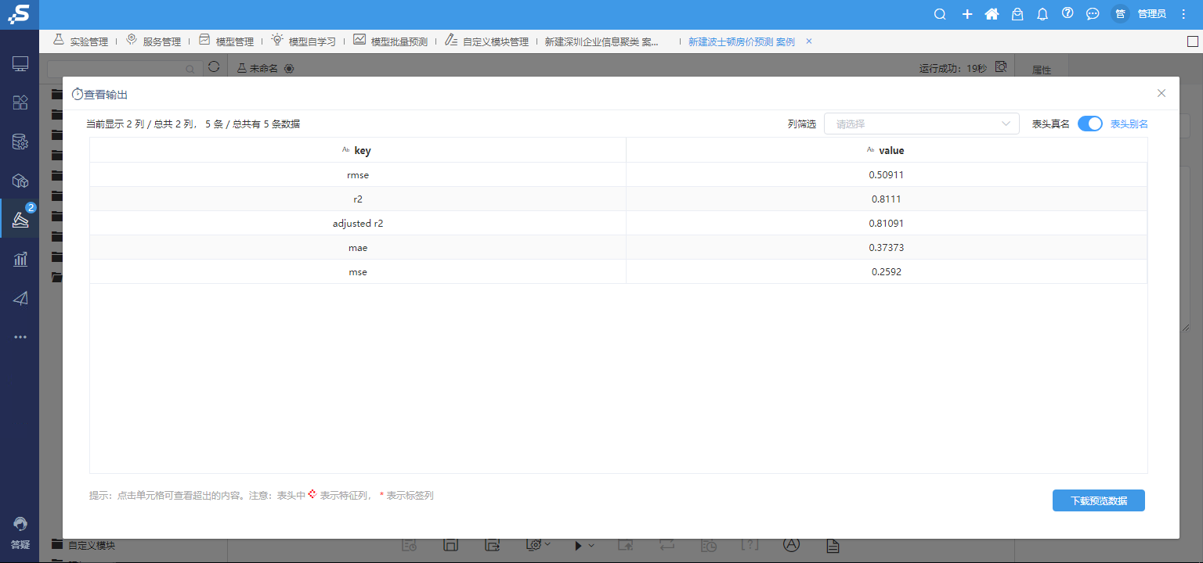Close the 新建波士顿房价预测 tab
This screenshot has height=563, width=1203.
click(809, 41)
